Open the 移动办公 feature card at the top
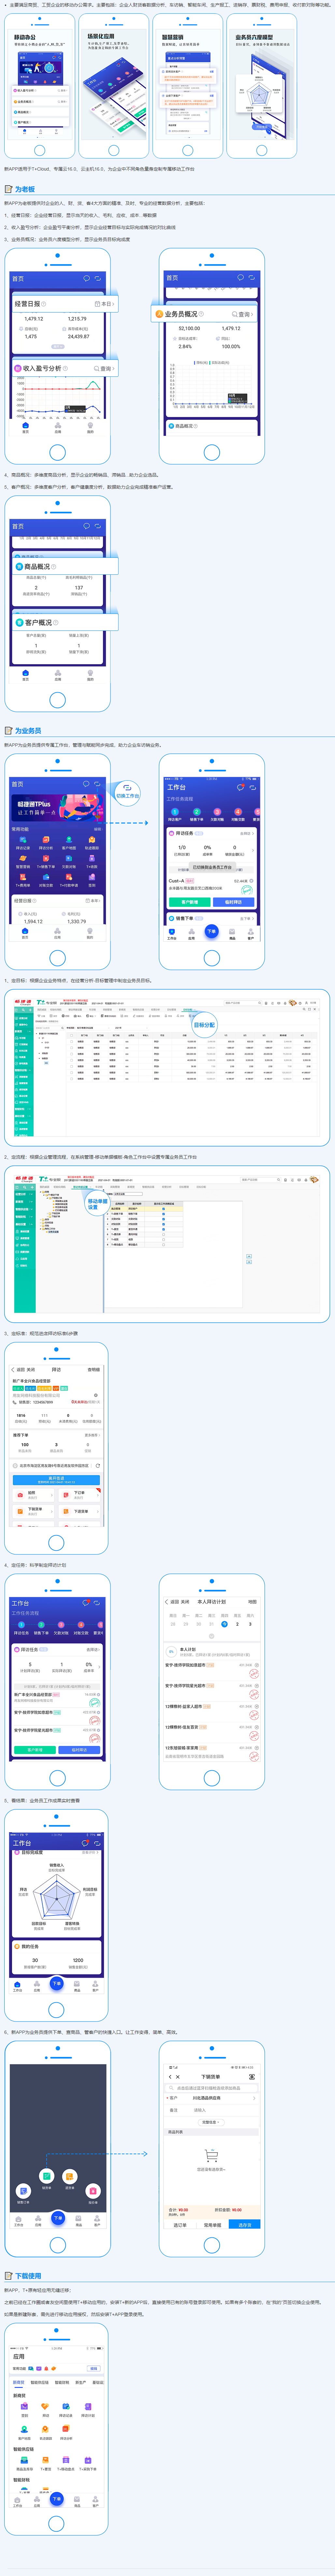This screenshot has width=335, height=2576. pyautogui.click(x=40, y=86)
